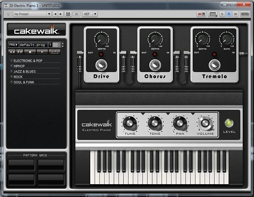Click the TONE knob

[x=155, y=123]
